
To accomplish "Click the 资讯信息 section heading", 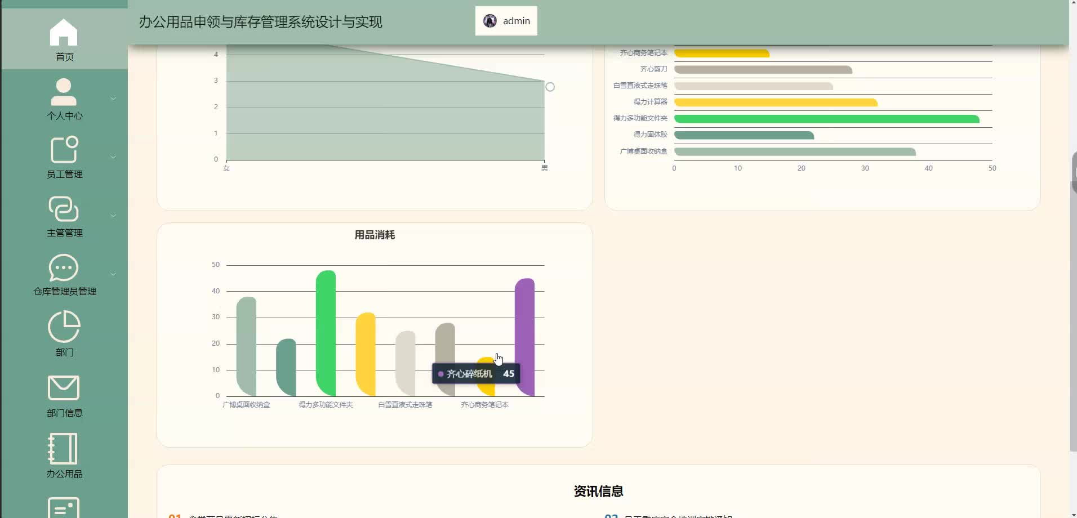I will (x=598, y=491).
